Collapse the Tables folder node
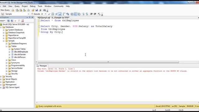Viewport: 199px width, 112px height. pyautogui.click(x=7, y=46)
